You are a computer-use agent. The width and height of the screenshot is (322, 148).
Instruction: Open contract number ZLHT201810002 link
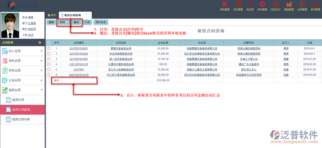[x=78, y=54]
